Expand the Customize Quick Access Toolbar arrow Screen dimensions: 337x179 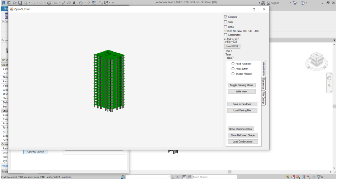(113, 3)
